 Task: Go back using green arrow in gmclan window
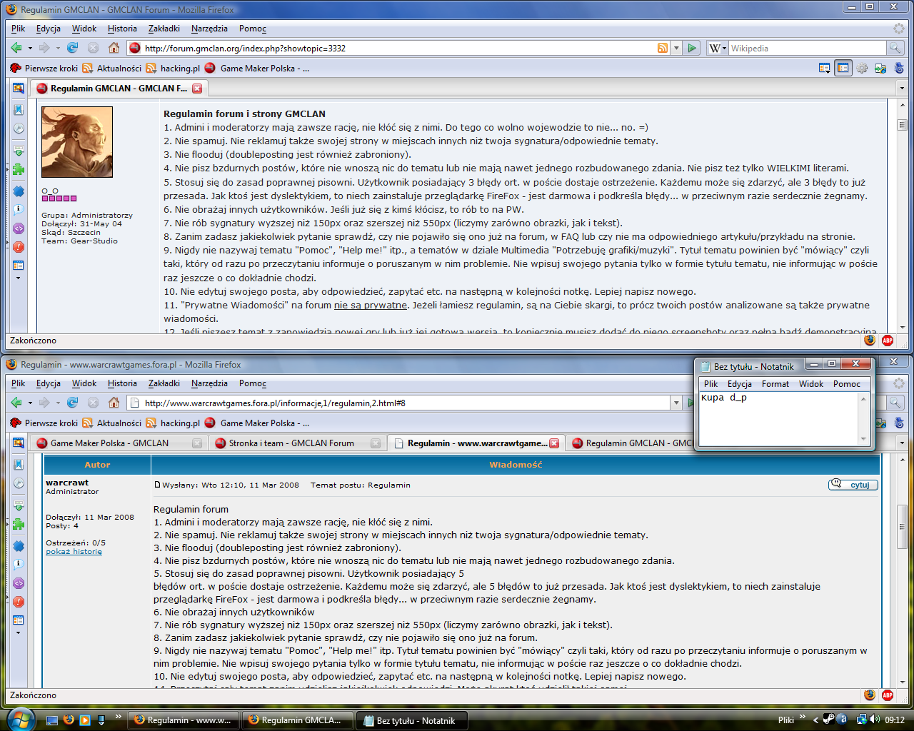(16, 48)
